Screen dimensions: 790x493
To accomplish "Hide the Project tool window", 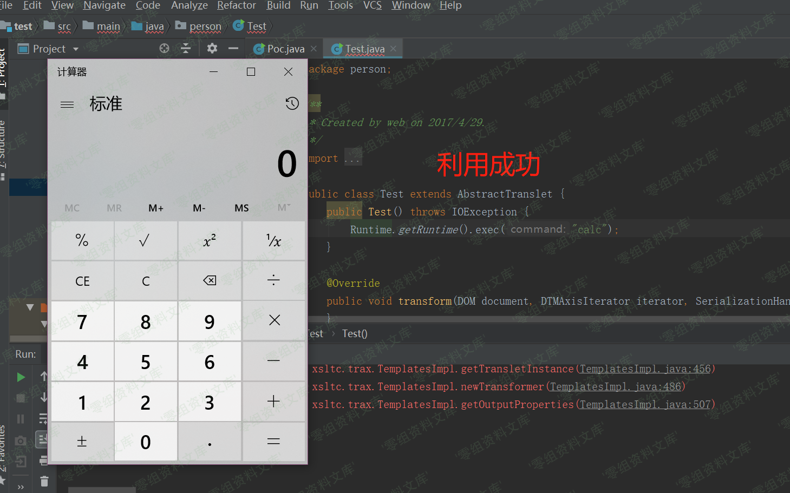I will click(x=233, y=49).
